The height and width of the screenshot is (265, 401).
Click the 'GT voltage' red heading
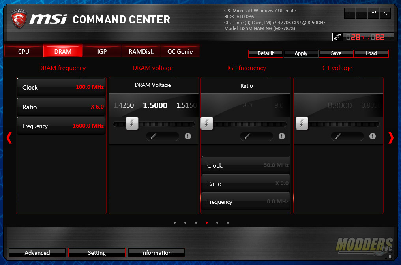click(x=337, y=68)
